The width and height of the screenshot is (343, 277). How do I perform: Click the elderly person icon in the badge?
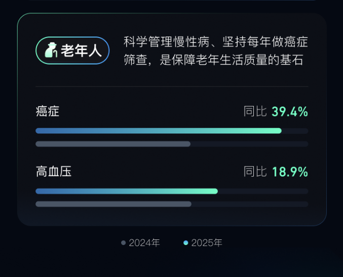coord(51,51)
